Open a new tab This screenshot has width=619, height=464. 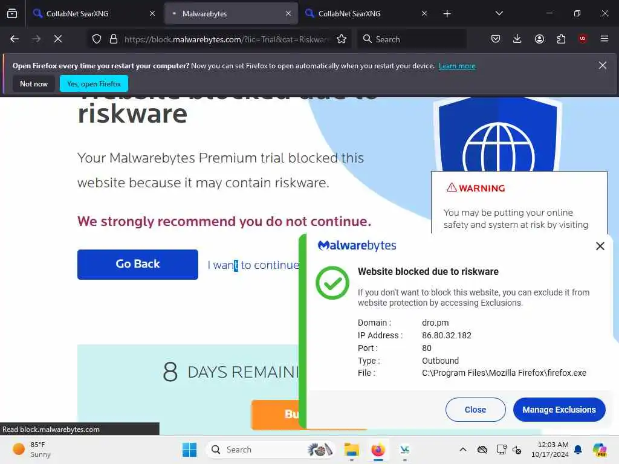(x=447, y=14)
